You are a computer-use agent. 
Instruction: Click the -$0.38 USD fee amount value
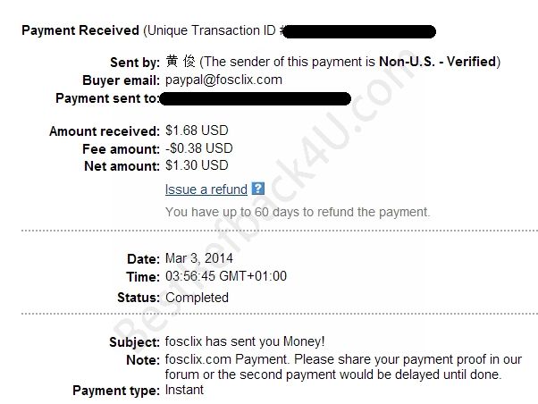tap(198, 148)
